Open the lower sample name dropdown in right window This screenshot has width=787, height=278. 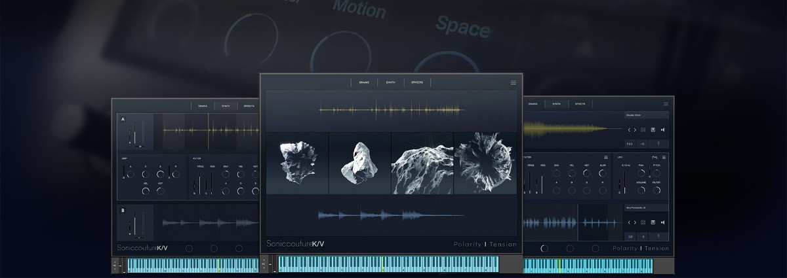coord(647,208)
